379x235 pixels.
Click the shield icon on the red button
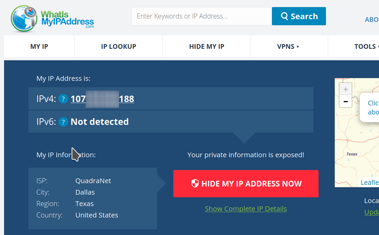195,183
